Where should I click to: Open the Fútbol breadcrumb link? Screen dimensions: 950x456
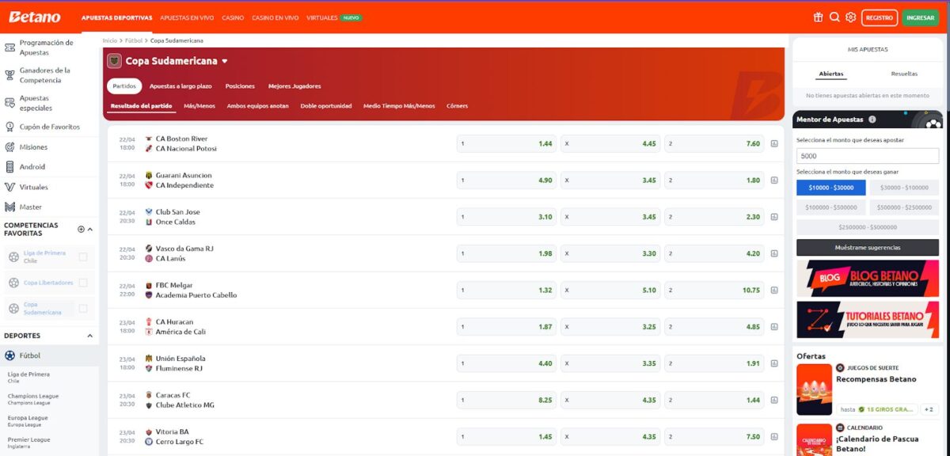pos(134,40)
